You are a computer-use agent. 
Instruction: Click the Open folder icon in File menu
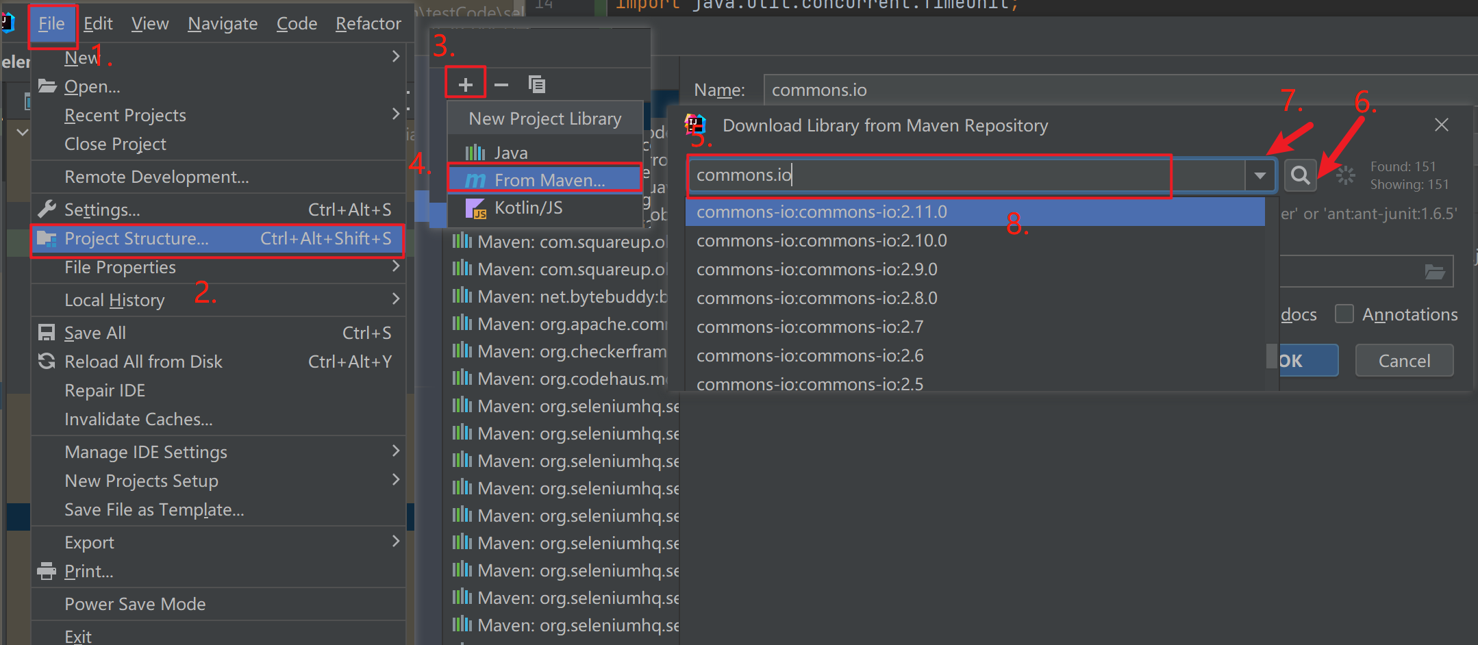(47, 86)
